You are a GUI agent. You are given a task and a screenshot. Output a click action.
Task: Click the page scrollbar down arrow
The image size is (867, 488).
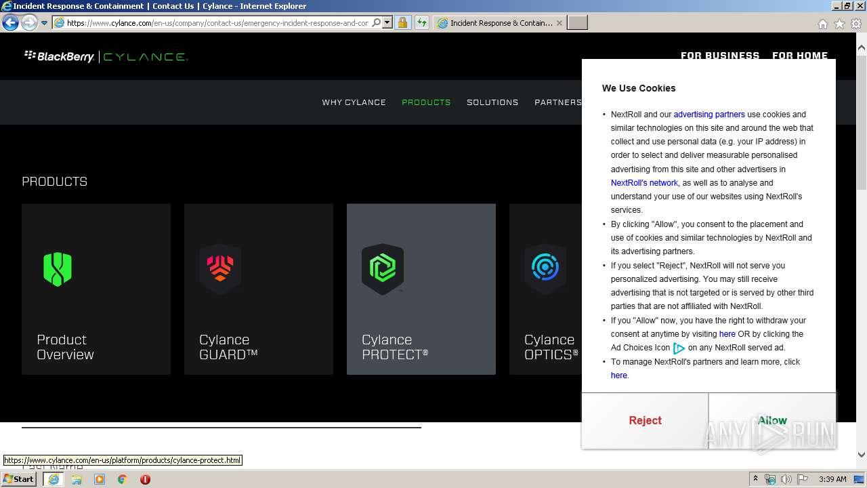[x=861, y=455]
